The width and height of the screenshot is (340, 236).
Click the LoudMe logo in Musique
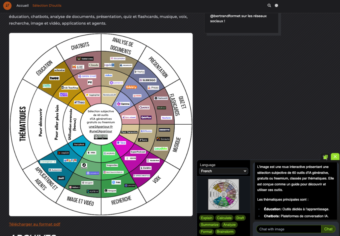(x=161, y=148)
